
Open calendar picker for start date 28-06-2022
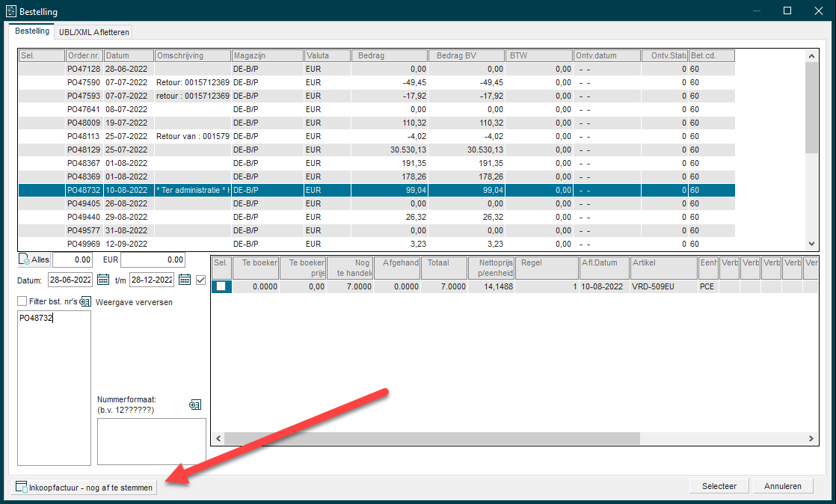tap(103, 280)
